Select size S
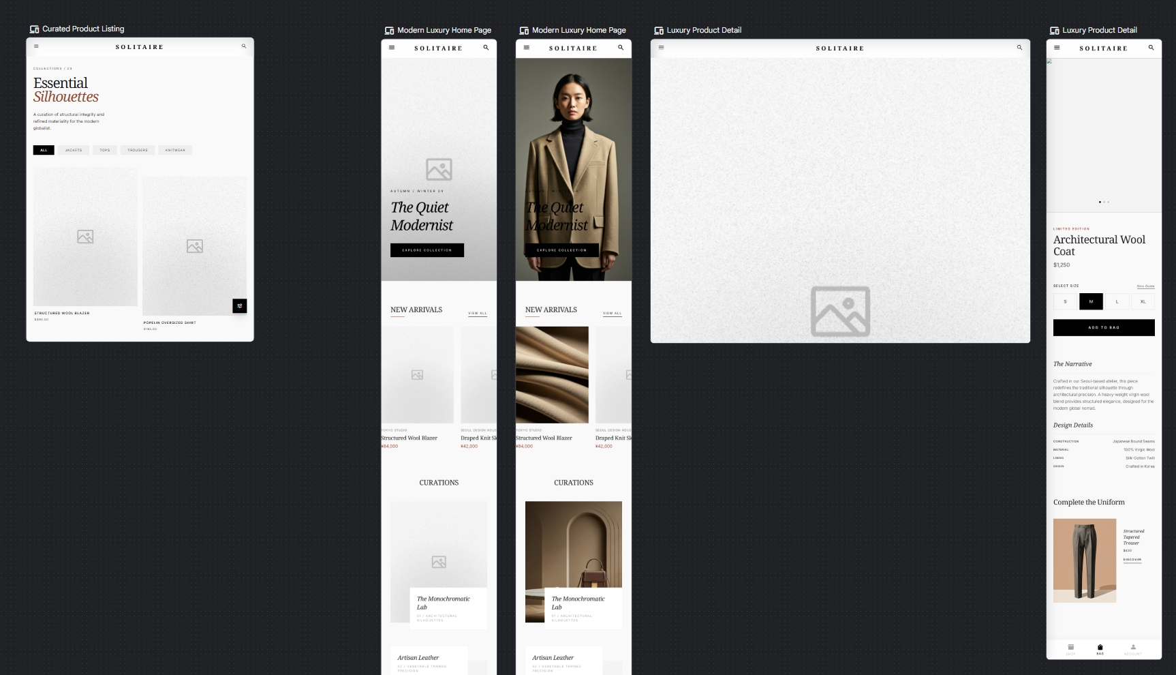Viewport: 1176px width, 675px height. [1065, 301]
